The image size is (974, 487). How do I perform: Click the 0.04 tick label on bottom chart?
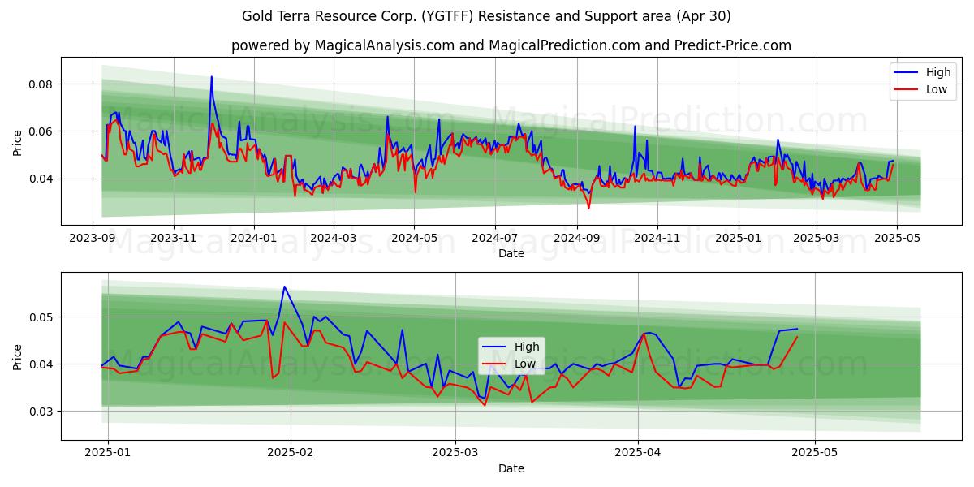[42, 364]
